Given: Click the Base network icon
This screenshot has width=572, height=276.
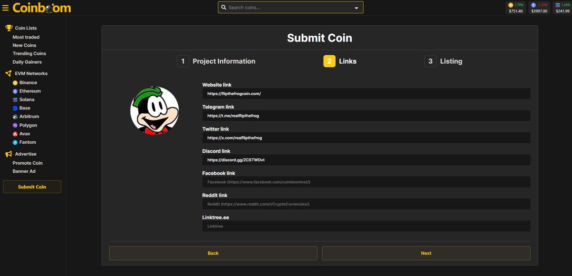Looking at the screenshot, I should pyautogui.click(x=15, y=108).
